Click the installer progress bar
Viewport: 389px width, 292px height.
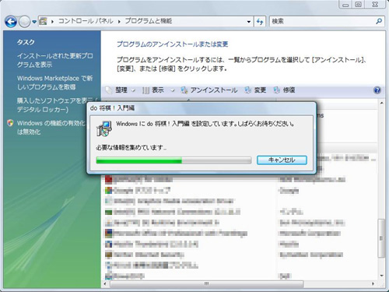click(x=173, y=160)
